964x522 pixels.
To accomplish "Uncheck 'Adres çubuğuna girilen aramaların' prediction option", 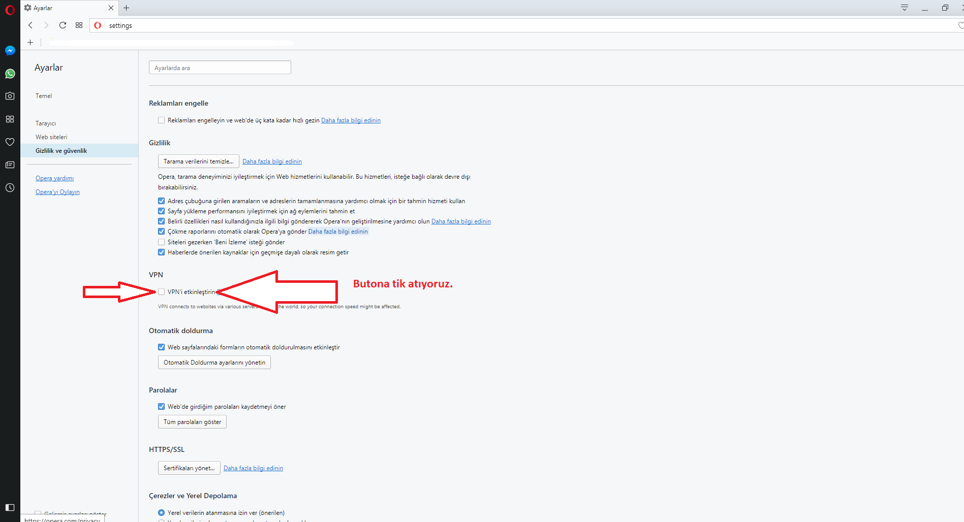I will [x=161, y=201].
